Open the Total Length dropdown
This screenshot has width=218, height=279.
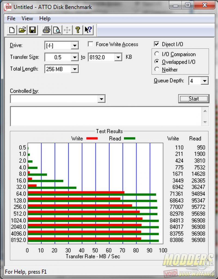click(x=75, y=69)
